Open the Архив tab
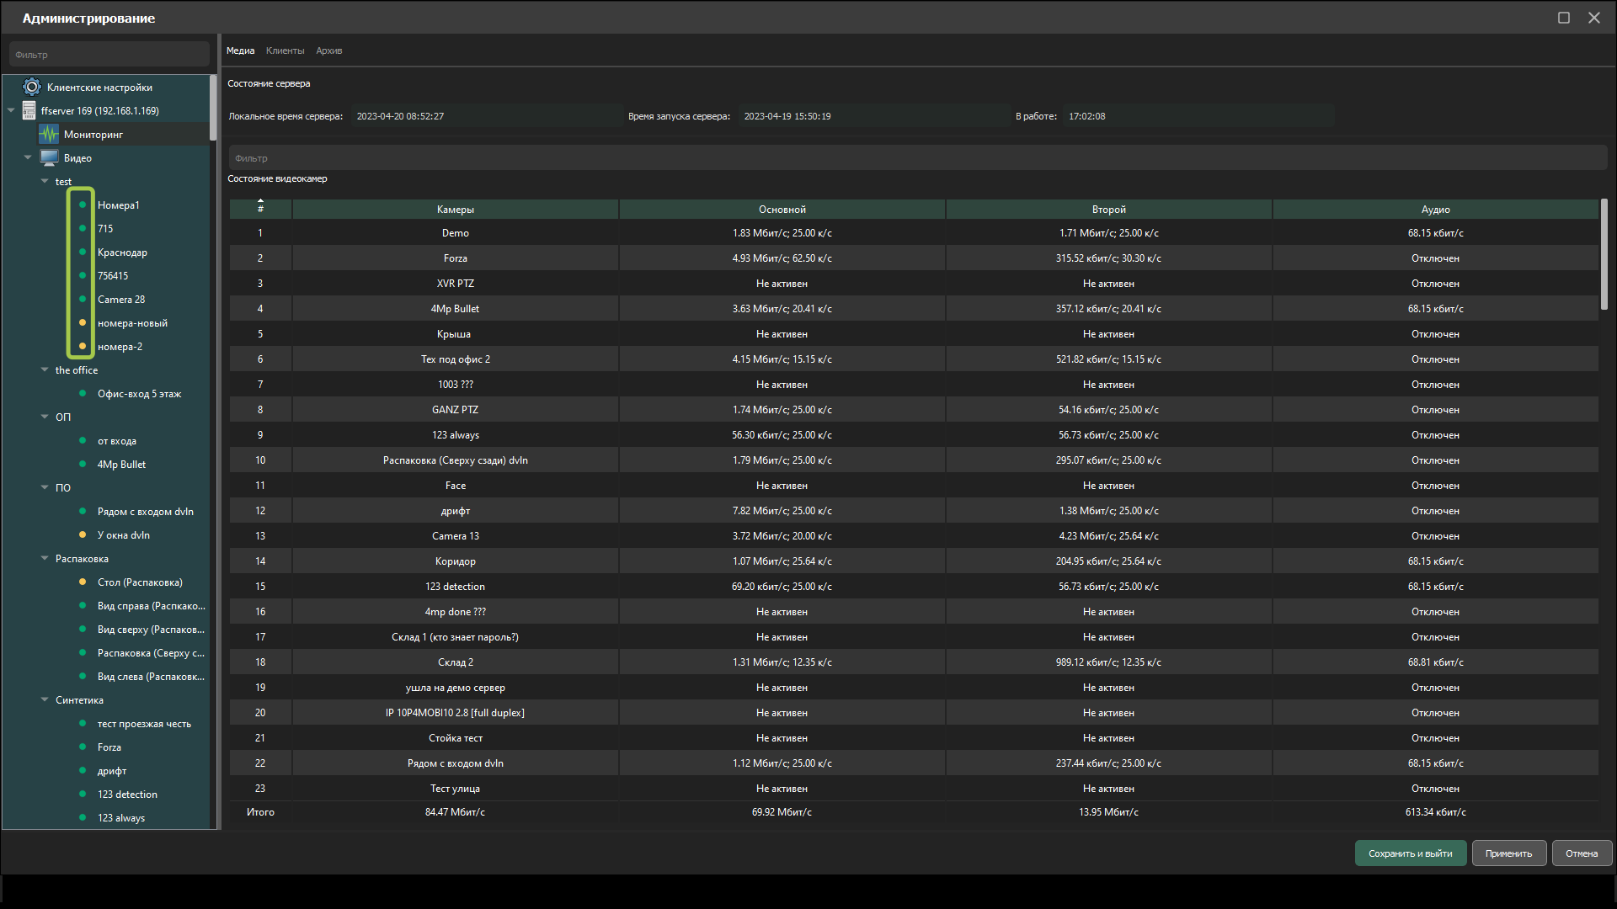Viewport: 1617px width, 909px height. coord(328,50)
